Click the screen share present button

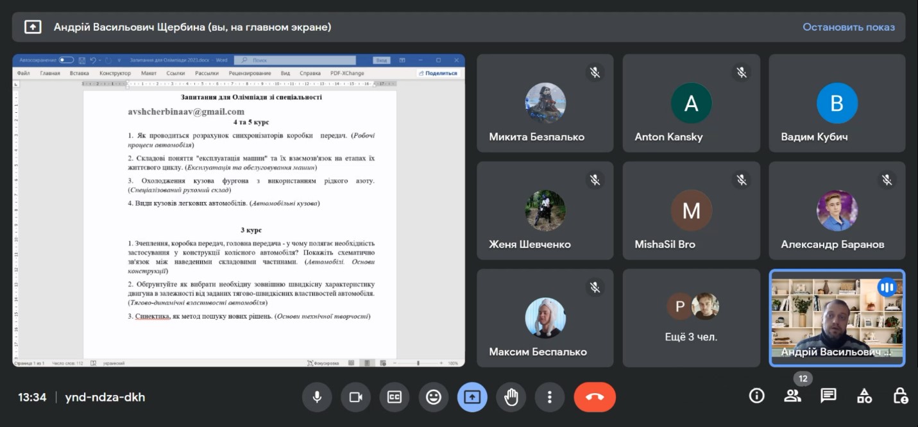pos(472,397)
